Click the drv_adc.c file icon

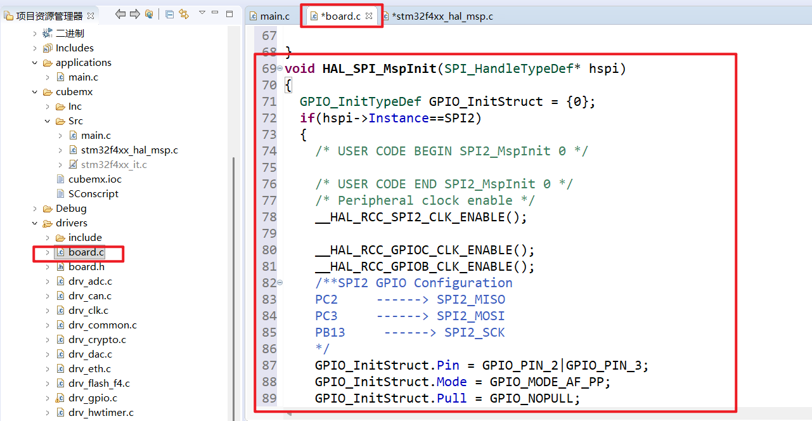[x=60, y=282]
